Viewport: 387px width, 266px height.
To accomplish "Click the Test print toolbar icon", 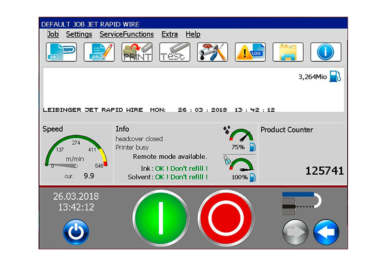I will click(175, 52).
